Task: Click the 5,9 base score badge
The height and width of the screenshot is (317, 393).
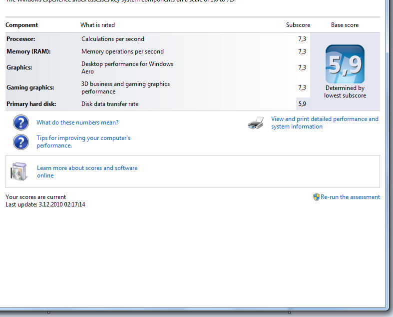Action: [345, 64]
